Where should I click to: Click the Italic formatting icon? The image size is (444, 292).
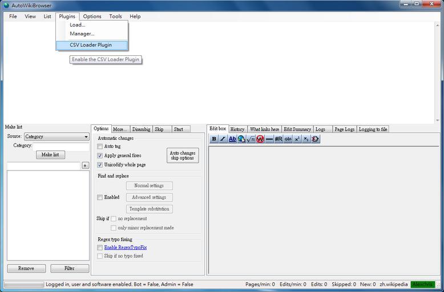(223, 139)
